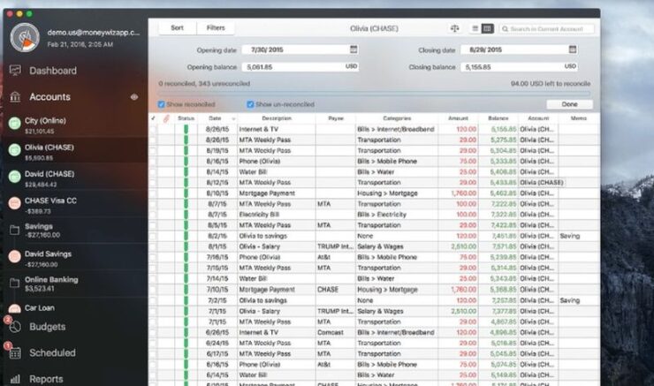Select the David (CHASE) account

75,178
